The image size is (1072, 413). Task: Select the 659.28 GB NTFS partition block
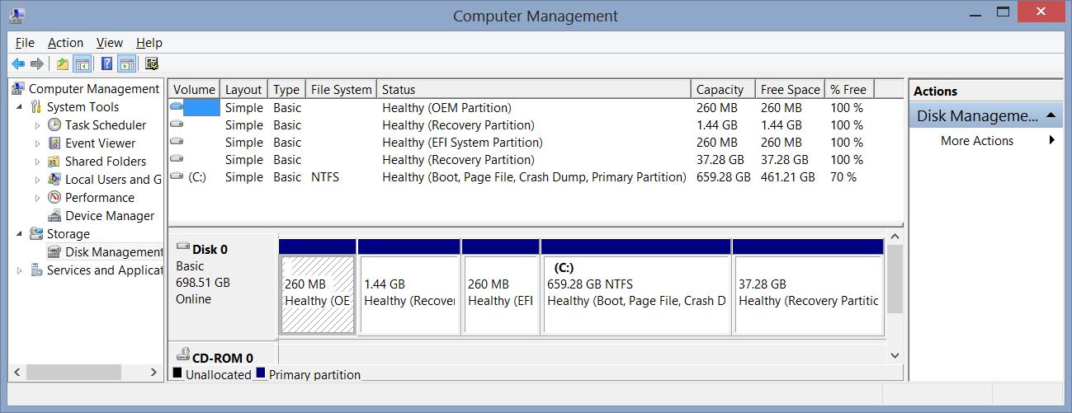635,294
